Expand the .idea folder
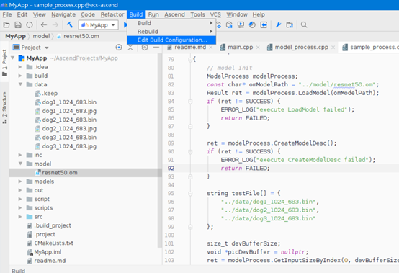399x273 pixels. tap(20, 67)
